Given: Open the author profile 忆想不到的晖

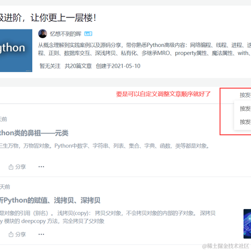Looking at the screenshot, I should [x=65, y=34].
